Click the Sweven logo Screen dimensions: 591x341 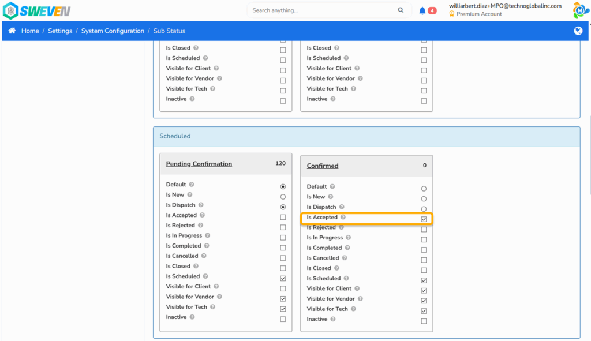(x=36, y=11)
